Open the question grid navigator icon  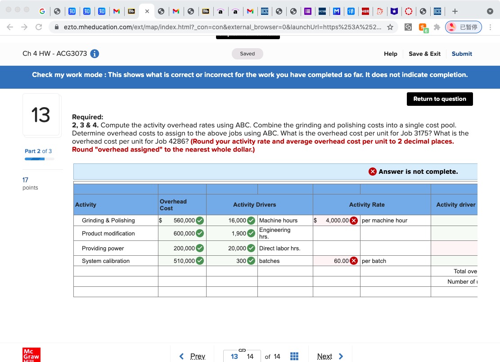pos(294,356)
